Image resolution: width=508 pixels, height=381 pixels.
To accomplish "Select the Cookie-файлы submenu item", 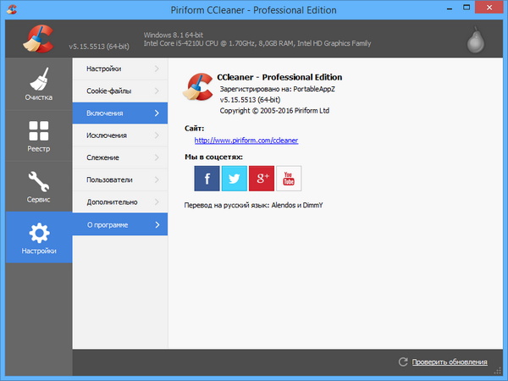I will [120, 91].
